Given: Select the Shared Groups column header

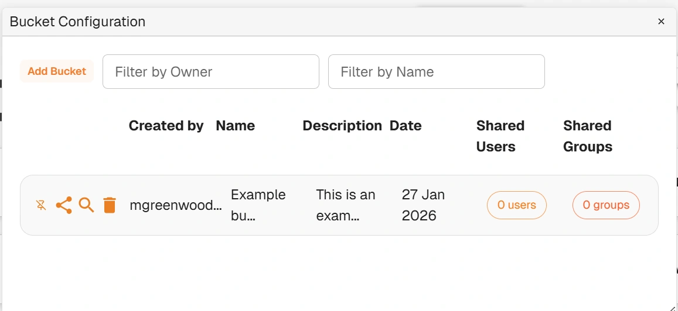Looking at the screenshot, I should tap(588, 136).
